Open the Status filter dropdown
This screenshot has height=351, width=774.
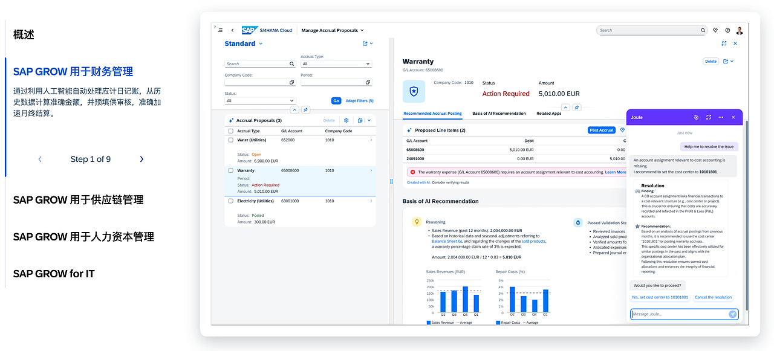pyautogui.click(x=260, y=101)
